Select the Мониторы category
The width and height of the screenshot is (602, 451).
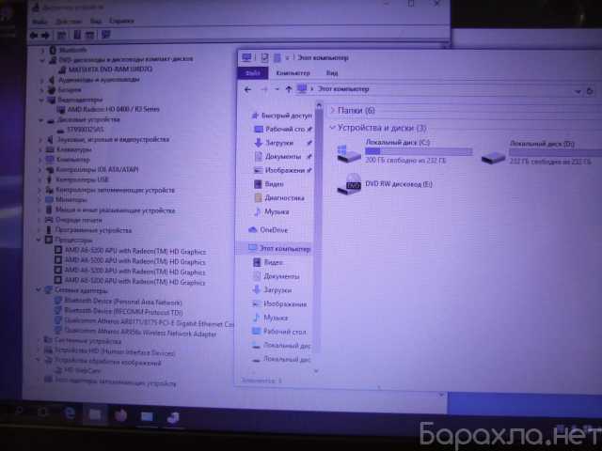pyautogui.click(x=71, y=200)
